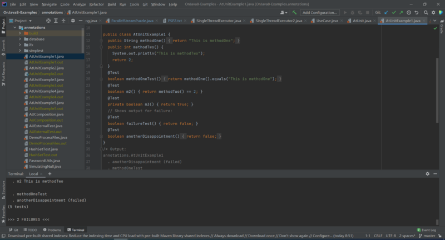Open Pull Requests side tab

(3, 74)
